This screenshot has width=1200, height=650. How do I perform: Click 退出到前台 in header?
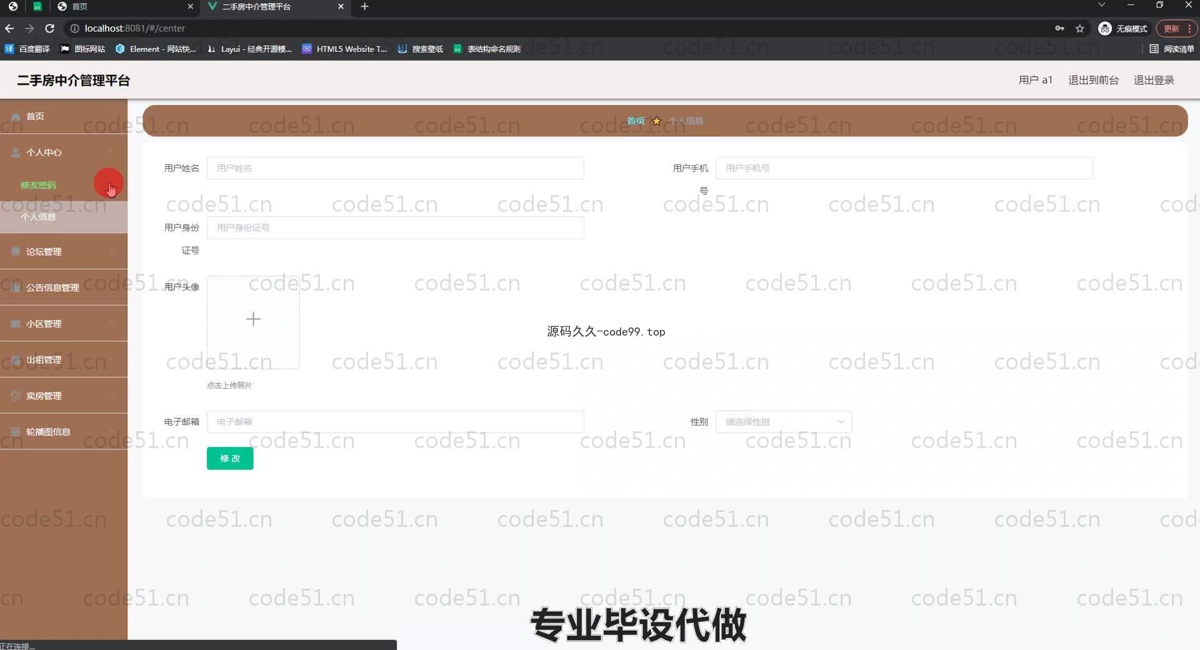(x=1093, y=80)
